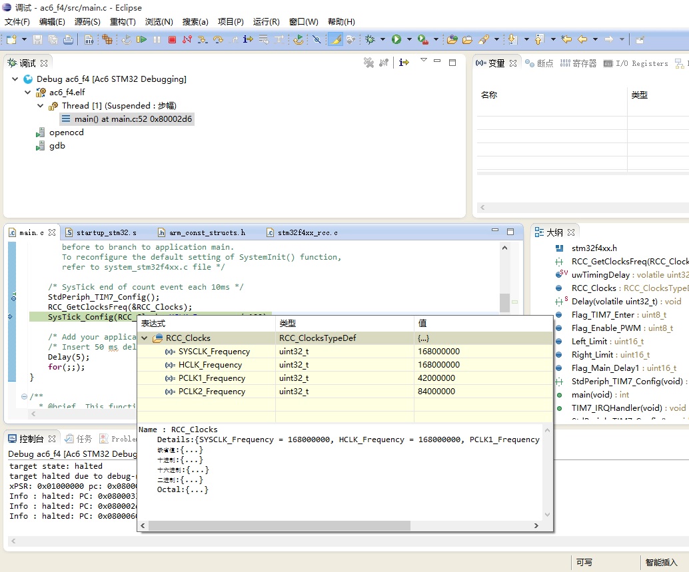Viewport: 689px width, 572px height.
Task: Toggle Skip All Breakpoints
Action: point(317,39)
